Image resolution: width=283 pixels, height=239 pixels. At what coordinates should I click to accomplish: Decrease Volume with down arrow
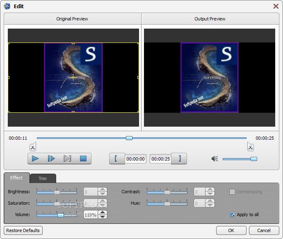[x=103, y=217]
